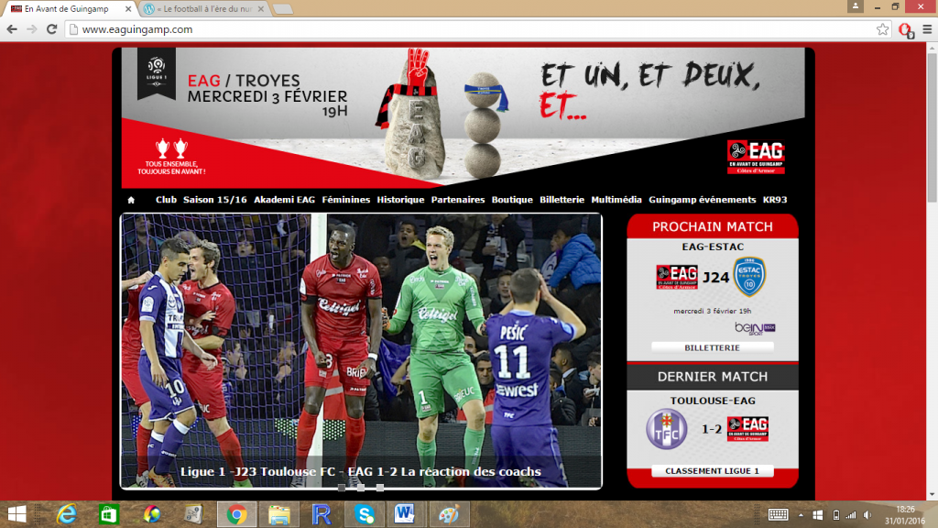Image resolution: width=938 pixels, height=528 pixels.
Task: Click the CLASSEMENT LIGUE 1 button
Action: click(712, 471)
